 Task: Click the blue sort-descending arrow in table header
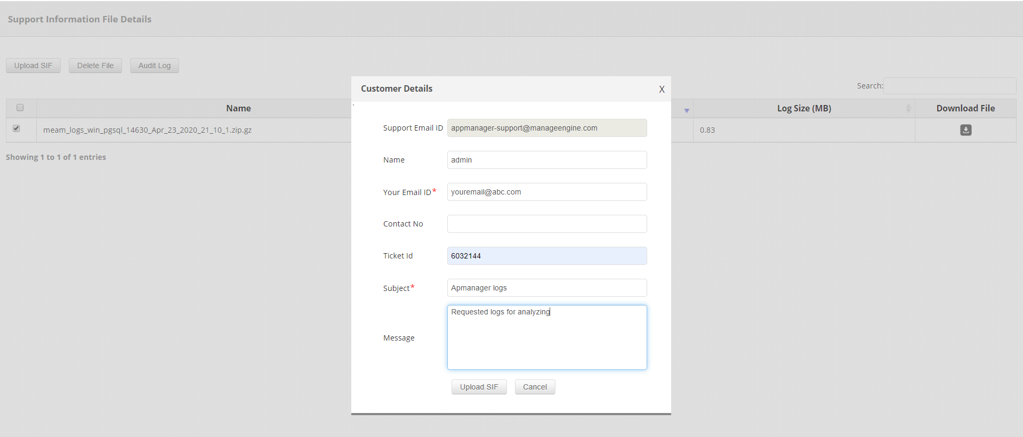pos(687,110)
